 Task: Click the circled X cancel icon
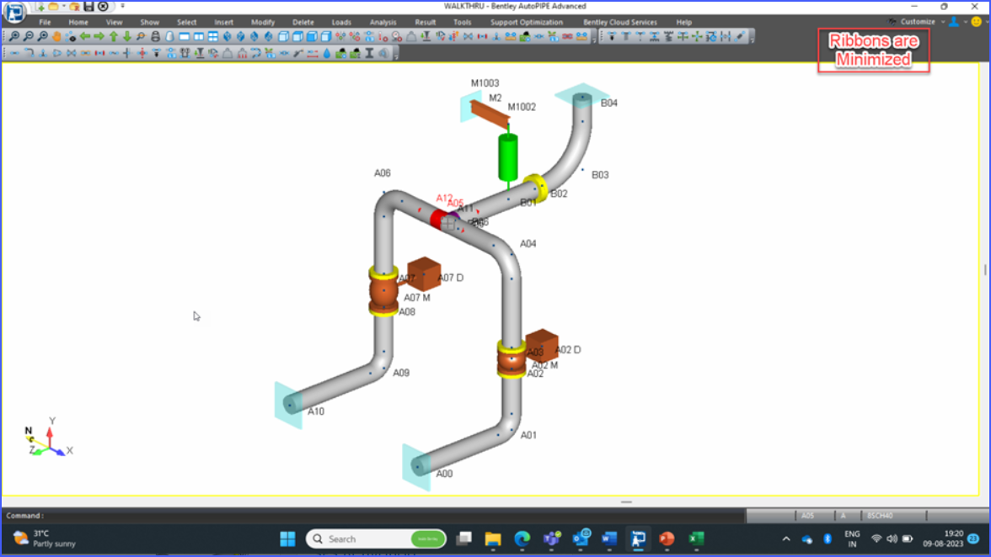click(103, 6)
